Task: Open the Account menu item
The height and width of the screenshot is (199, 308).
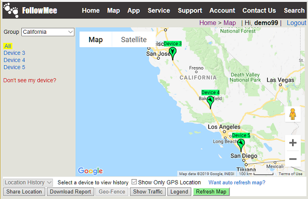Action: (222, 10)
